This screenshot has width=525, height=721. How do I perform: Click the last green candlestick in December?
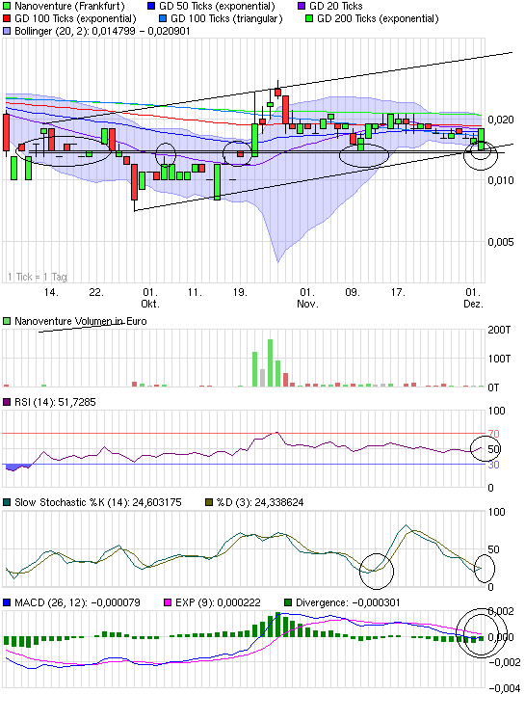pos(482,139)
